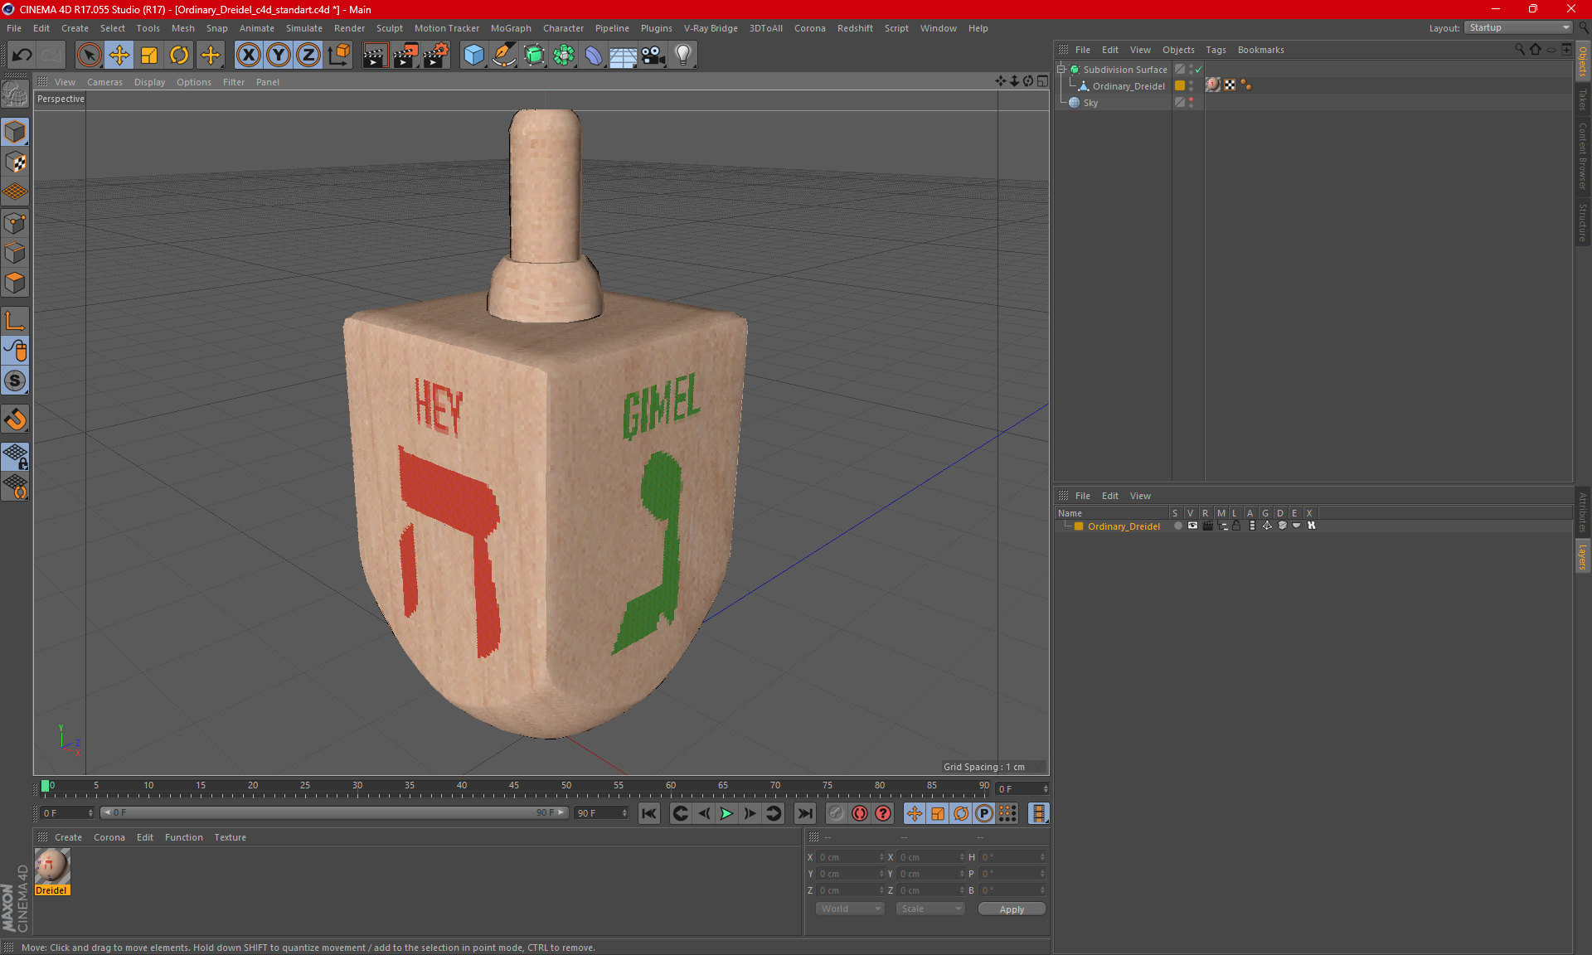
Task: Open the deformer objects icon
Action: [594, 55]
